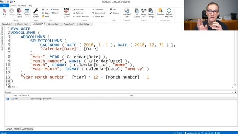238x134 pixels.
Task: Select the Query3.dax document tab
Action: click(38, 24)
